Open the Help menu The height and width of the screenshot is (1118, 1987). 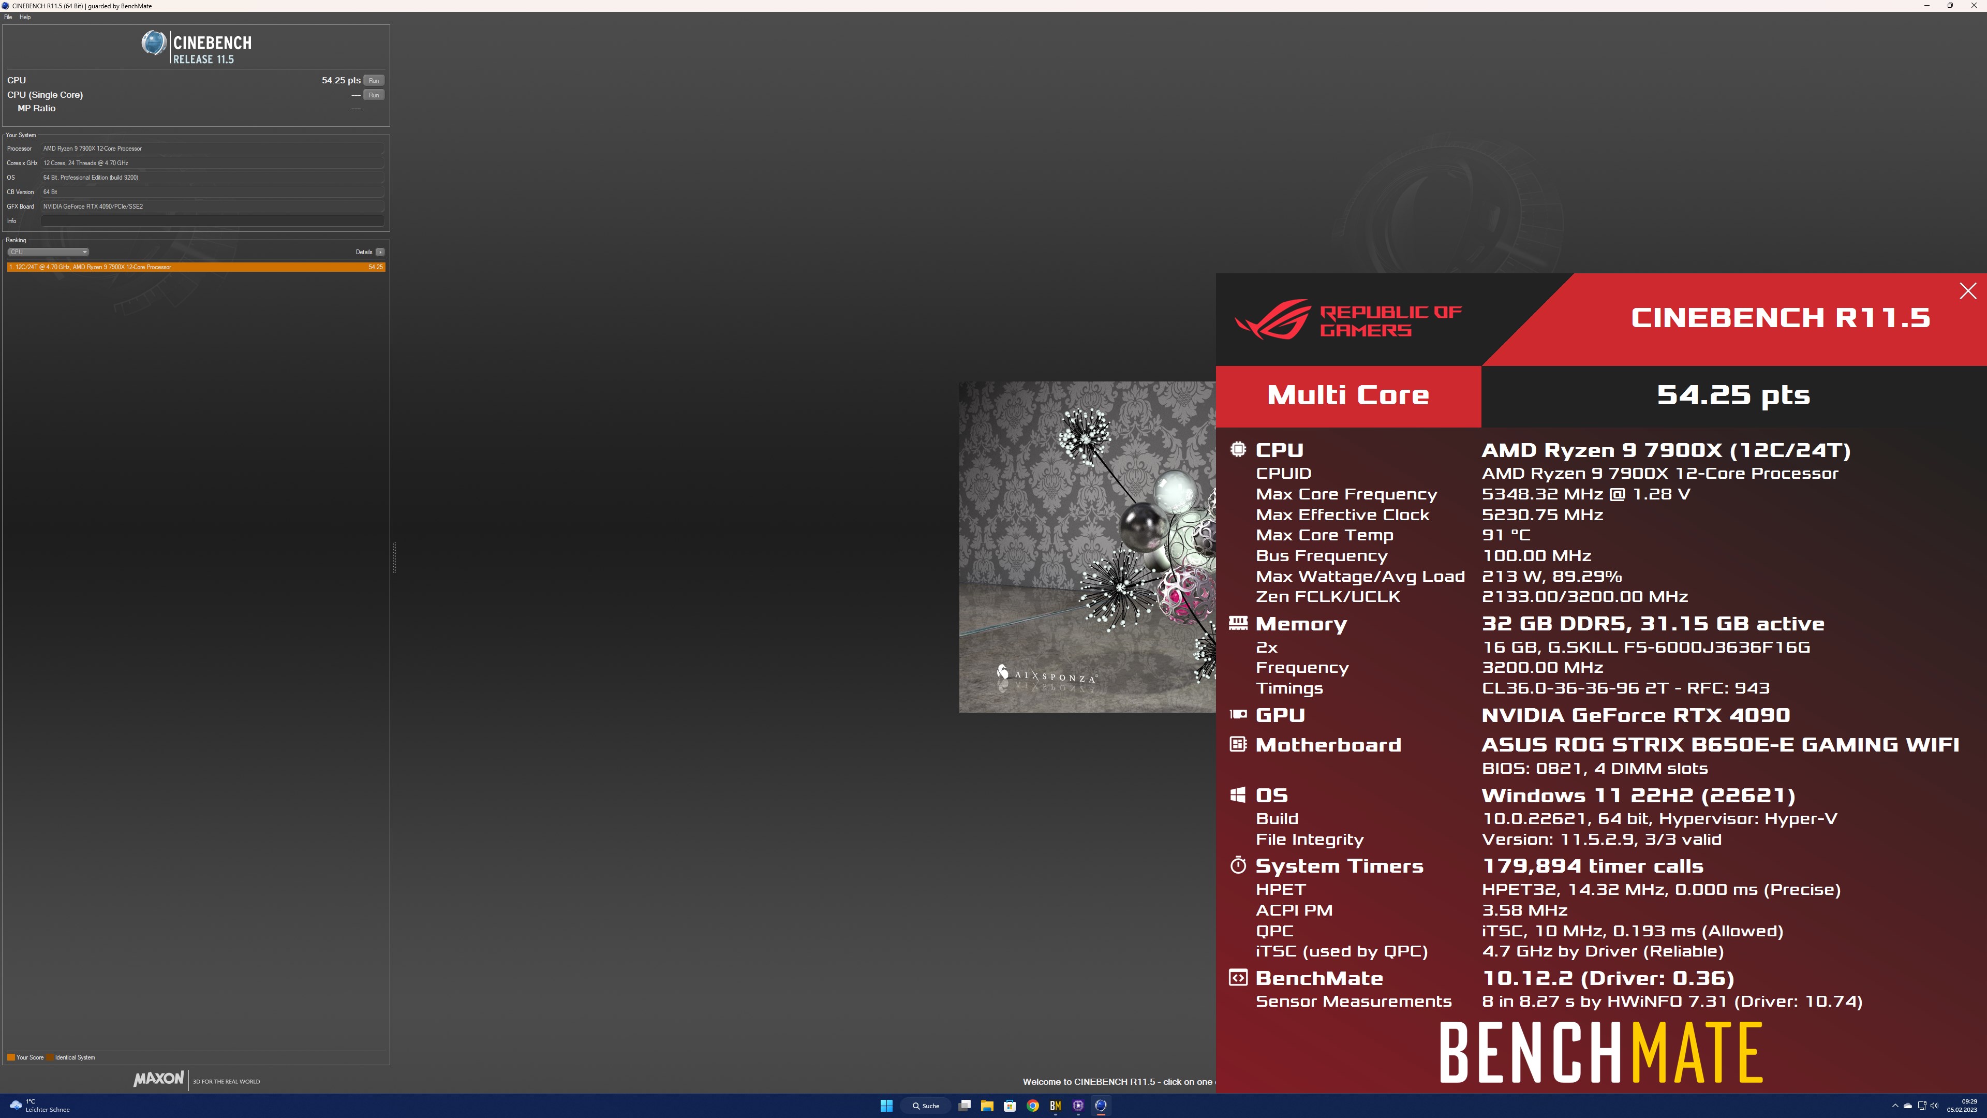tap(25, 17)
